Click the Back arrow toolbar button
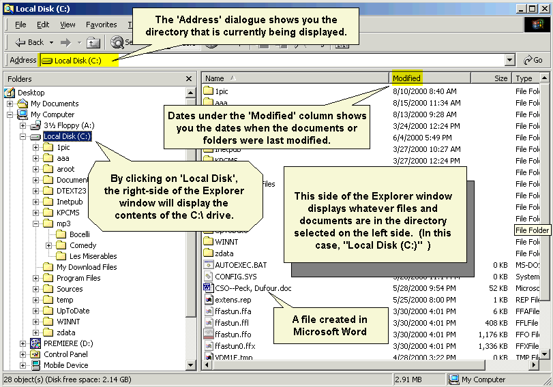 point(29,42)
